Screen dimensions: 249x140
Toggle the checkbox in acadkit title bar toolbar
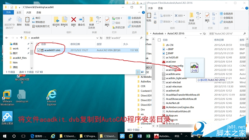coord(12,7)
